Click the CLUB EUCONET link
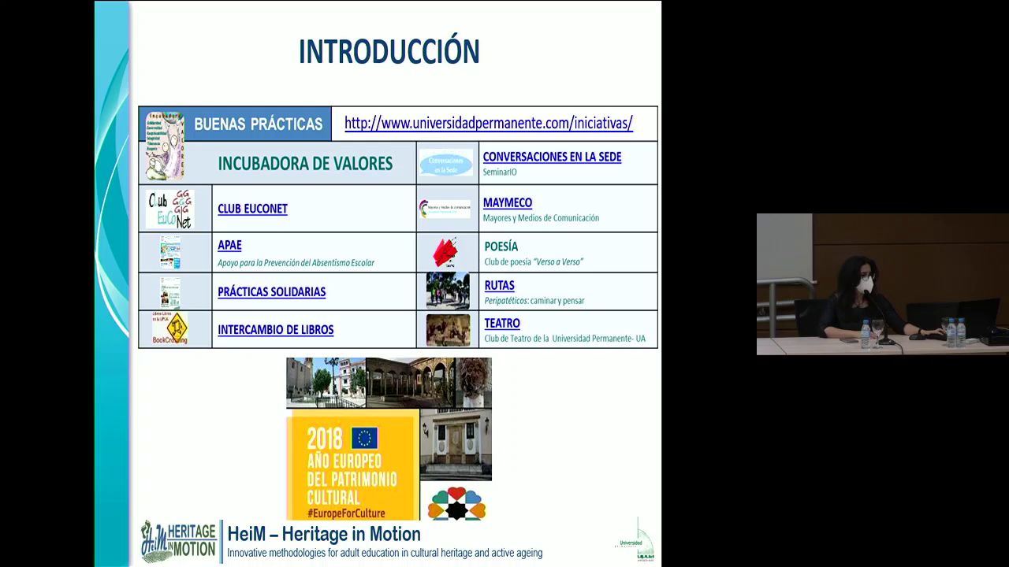The image size is (1009, 567). click(x=252, y=209)
